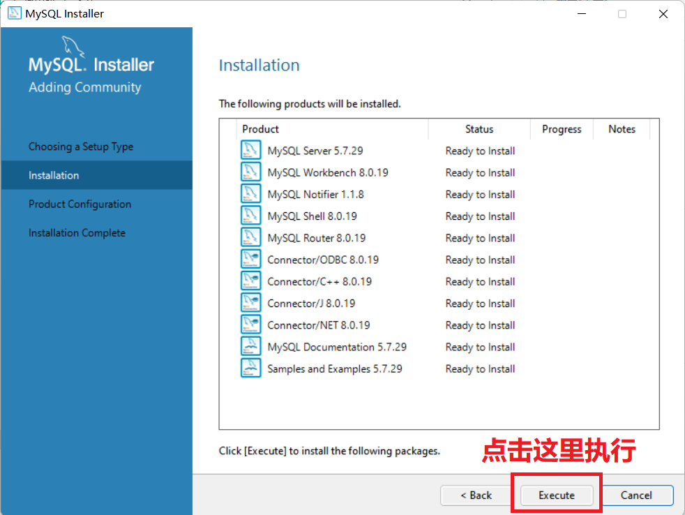Click the 'Click [Execute] to install' instruction text
This screenshot has height=515, width=685.
click(x=329, y=451)
